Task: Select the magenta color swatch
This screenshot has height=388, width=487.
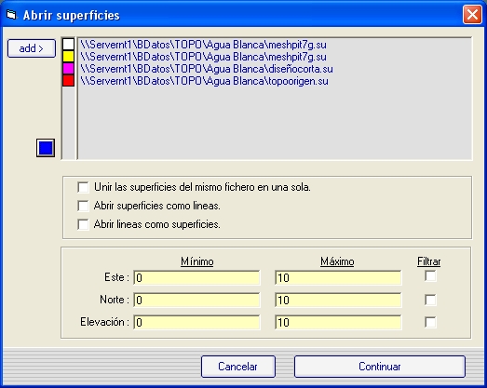Action: click(68, 68)
